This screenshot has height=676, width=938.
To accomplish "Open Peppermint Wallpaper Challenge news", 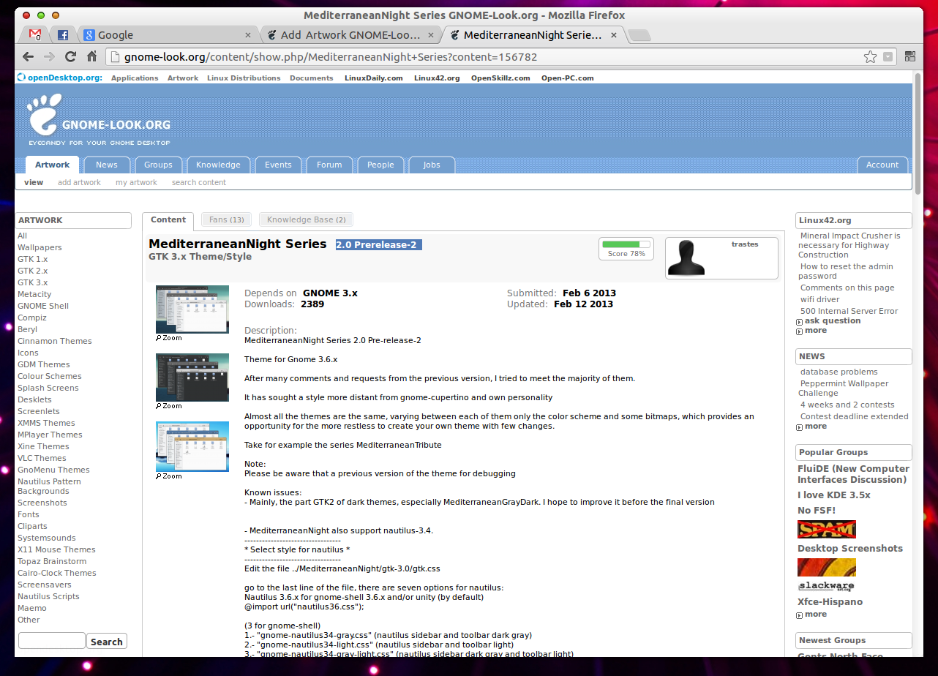I will pos(844,388).
